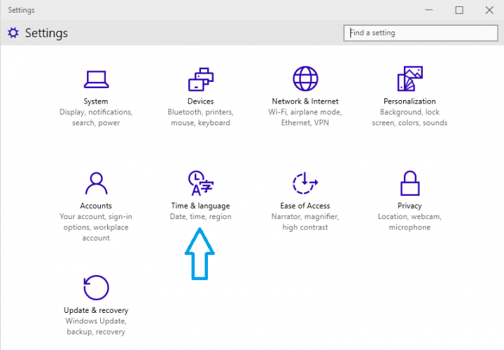Click 'Wi-Fi, airplane mode, Ethernet, VPN' description
504x350 pixels.
pyautogui.click(x=305, y=118)
